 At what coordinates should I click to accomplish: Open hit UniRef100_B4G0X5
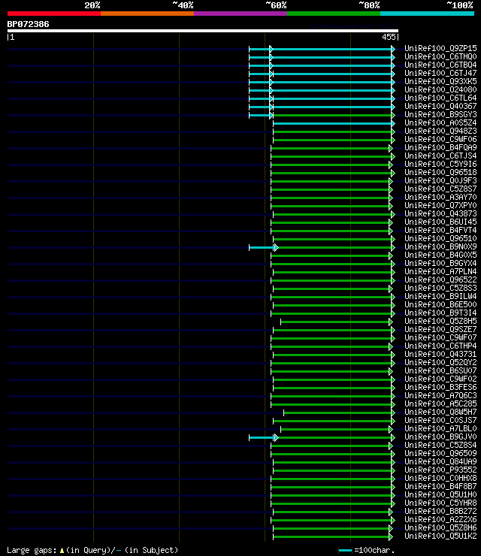point(440,255)
